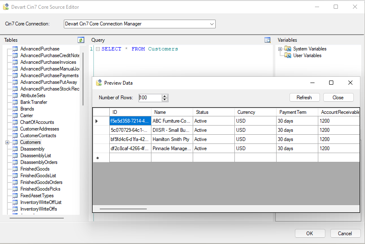The height and width of the screenshot is (244, 365).
Task: Click the BankTransfer table icon
Action: pyautogui.click(x=15, y=102)
